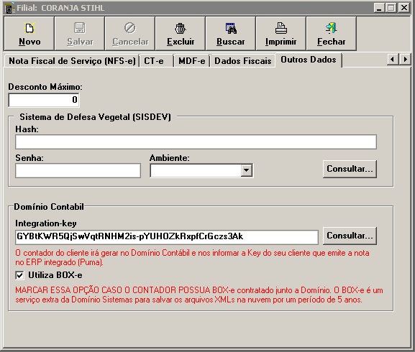Uncheck the Utiliza BOX-e checkbox
Image resolution: width=415 pixels, height=352 pixels.
(19, 275)
